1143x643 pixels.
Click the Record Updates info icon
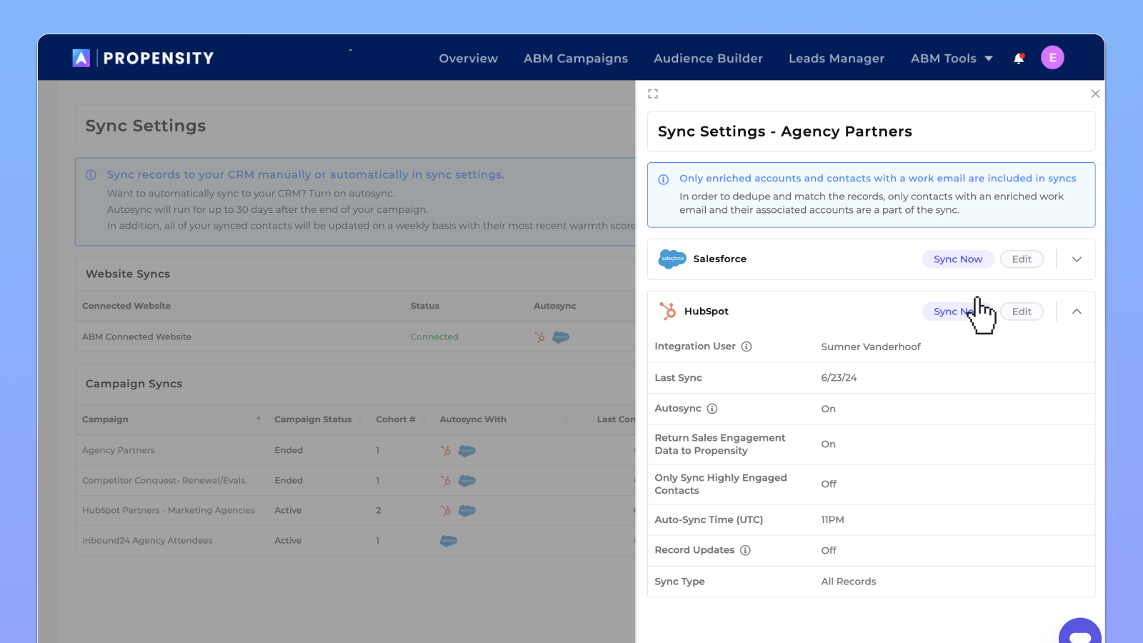745,550
